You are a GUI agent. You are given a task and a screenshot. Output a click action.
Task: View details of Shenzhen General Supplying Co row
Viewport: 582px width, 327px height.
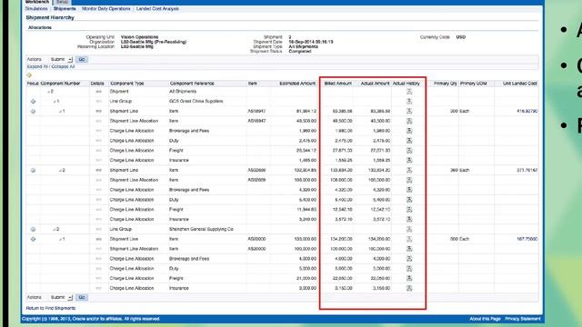(x=98, y=229)
